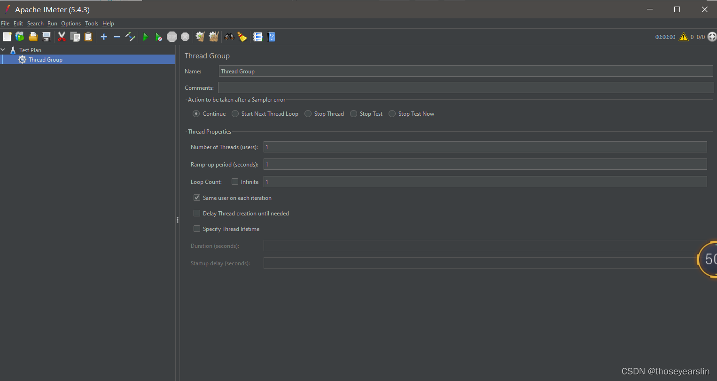Viewport: 717px width, 381px height.
Task: Select the Stop Test Now option
Action: coord(392,114)
